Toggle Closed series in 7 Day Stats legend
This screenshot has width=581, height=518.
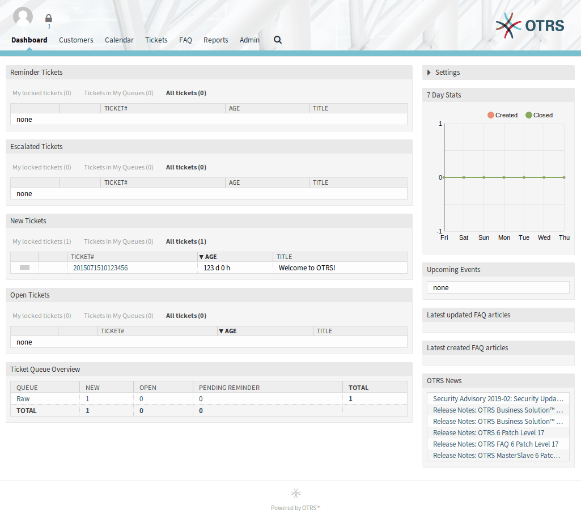(x=538, y=115)
